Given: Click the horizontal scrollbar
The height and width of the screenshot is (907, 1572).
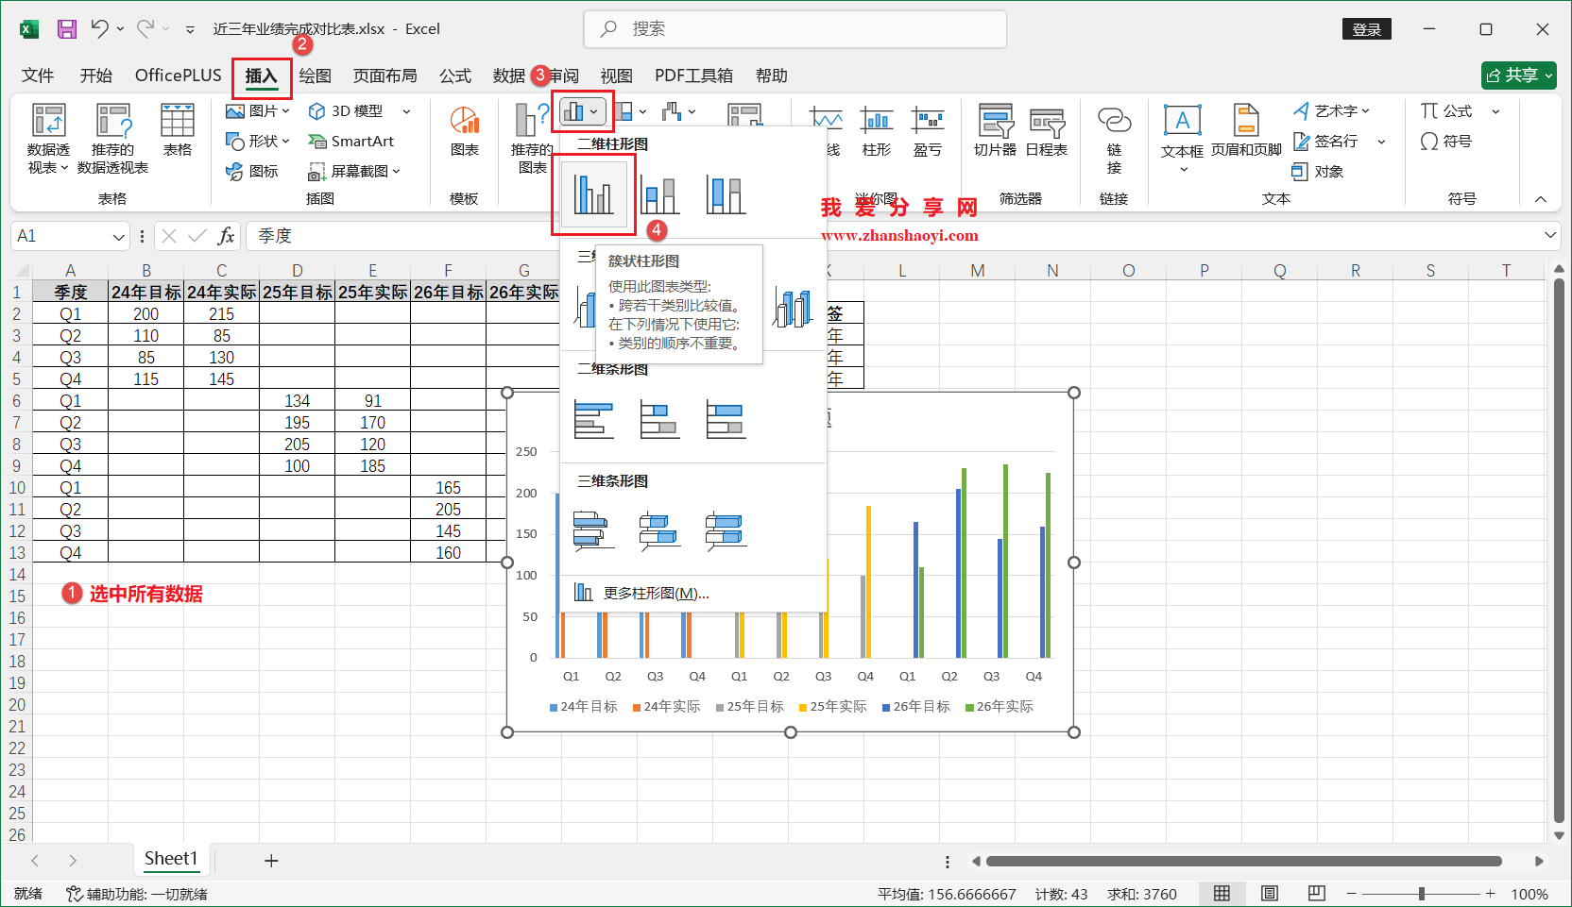Looking at the screenshot, I should tap(1243, 861).
